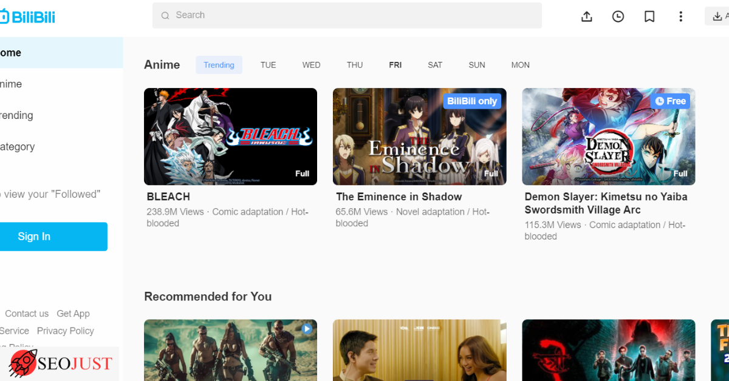Select the Trending tab
Screen dimensions: 729x381
(x=219, y=65)
